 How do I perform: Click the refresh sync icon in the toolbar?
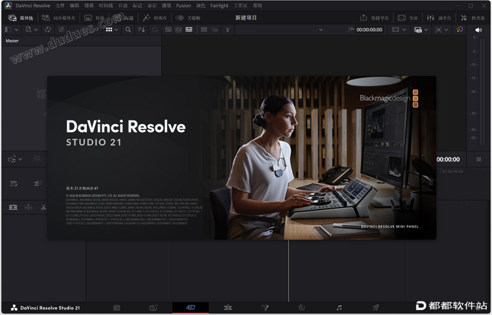pos(155,29)
